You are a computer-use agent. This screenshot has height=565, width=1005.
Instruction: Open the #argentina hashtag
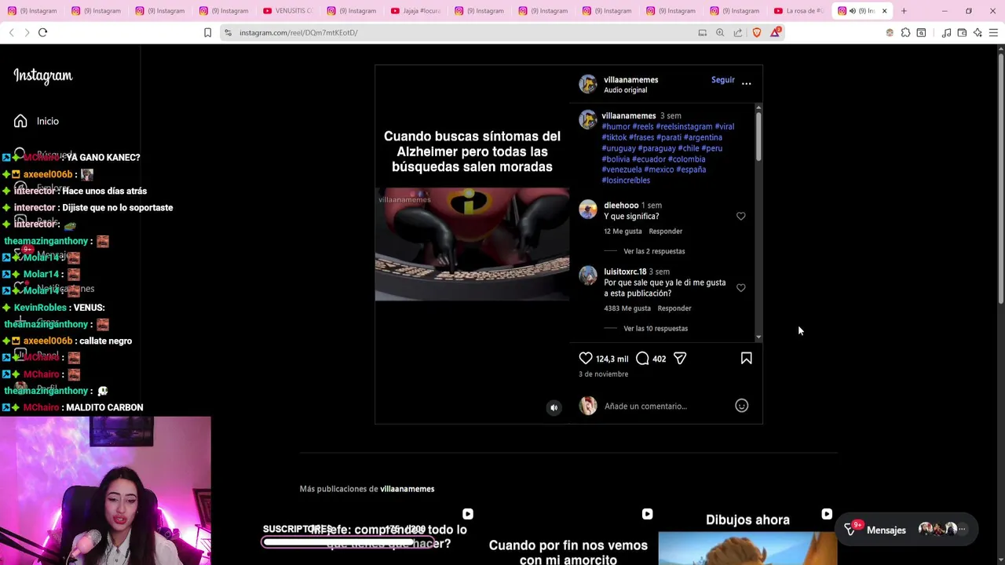point(703,137)
